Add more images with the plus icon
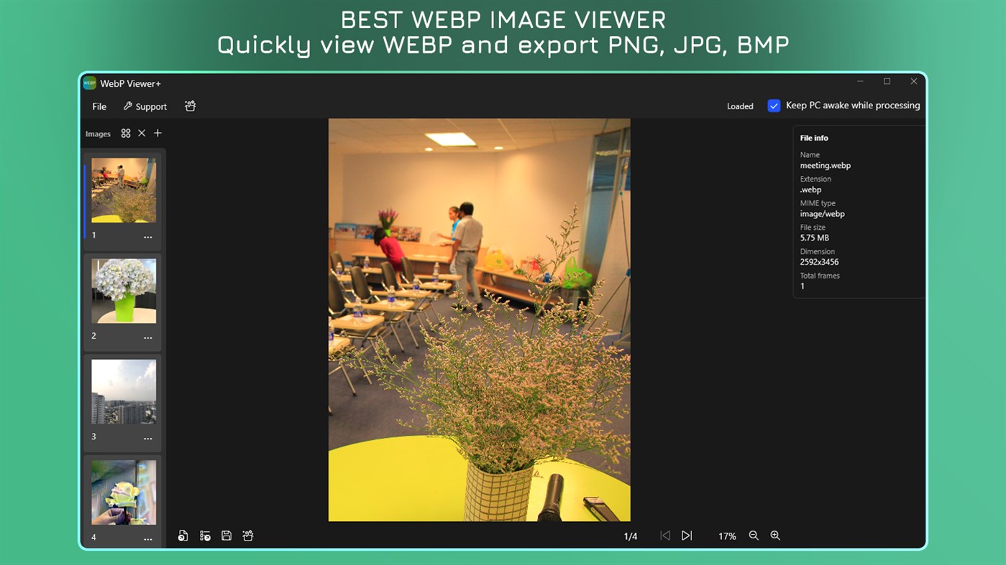Screen dimensions: 1006x565 [157, 133]
